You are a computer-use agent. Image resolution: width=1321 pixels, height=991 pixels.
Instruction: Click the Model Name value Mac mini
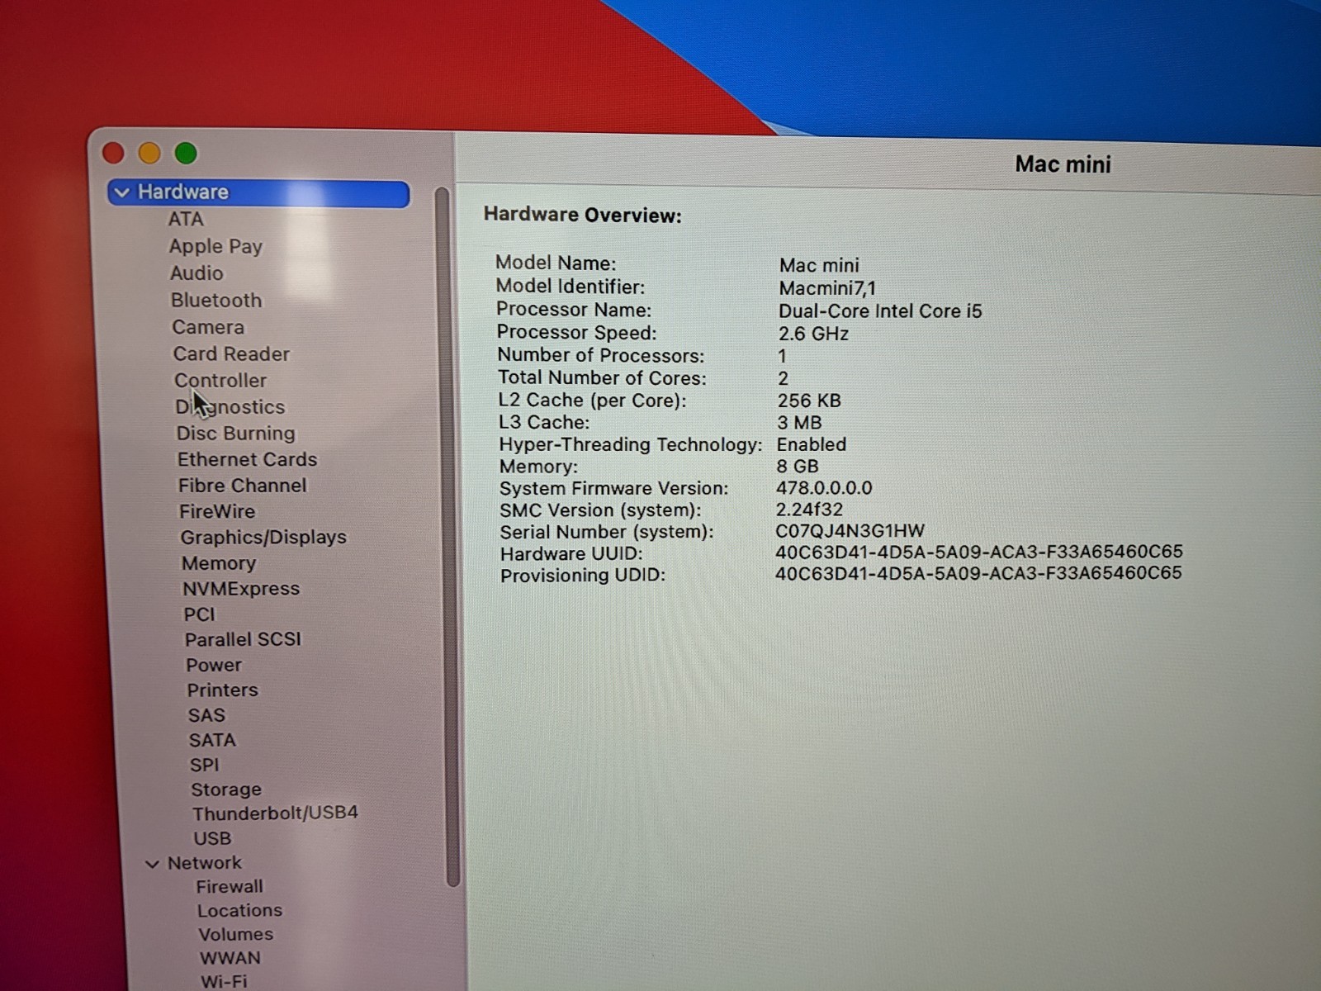coord(819,265)
